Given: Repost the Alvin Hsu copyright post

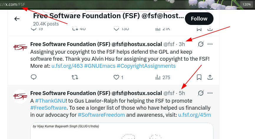Looking at the screenshot, I should pos(75,77).
